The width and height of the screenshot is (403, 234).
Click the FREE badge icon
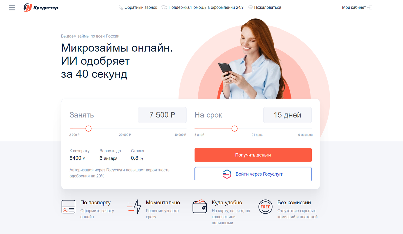265,207
